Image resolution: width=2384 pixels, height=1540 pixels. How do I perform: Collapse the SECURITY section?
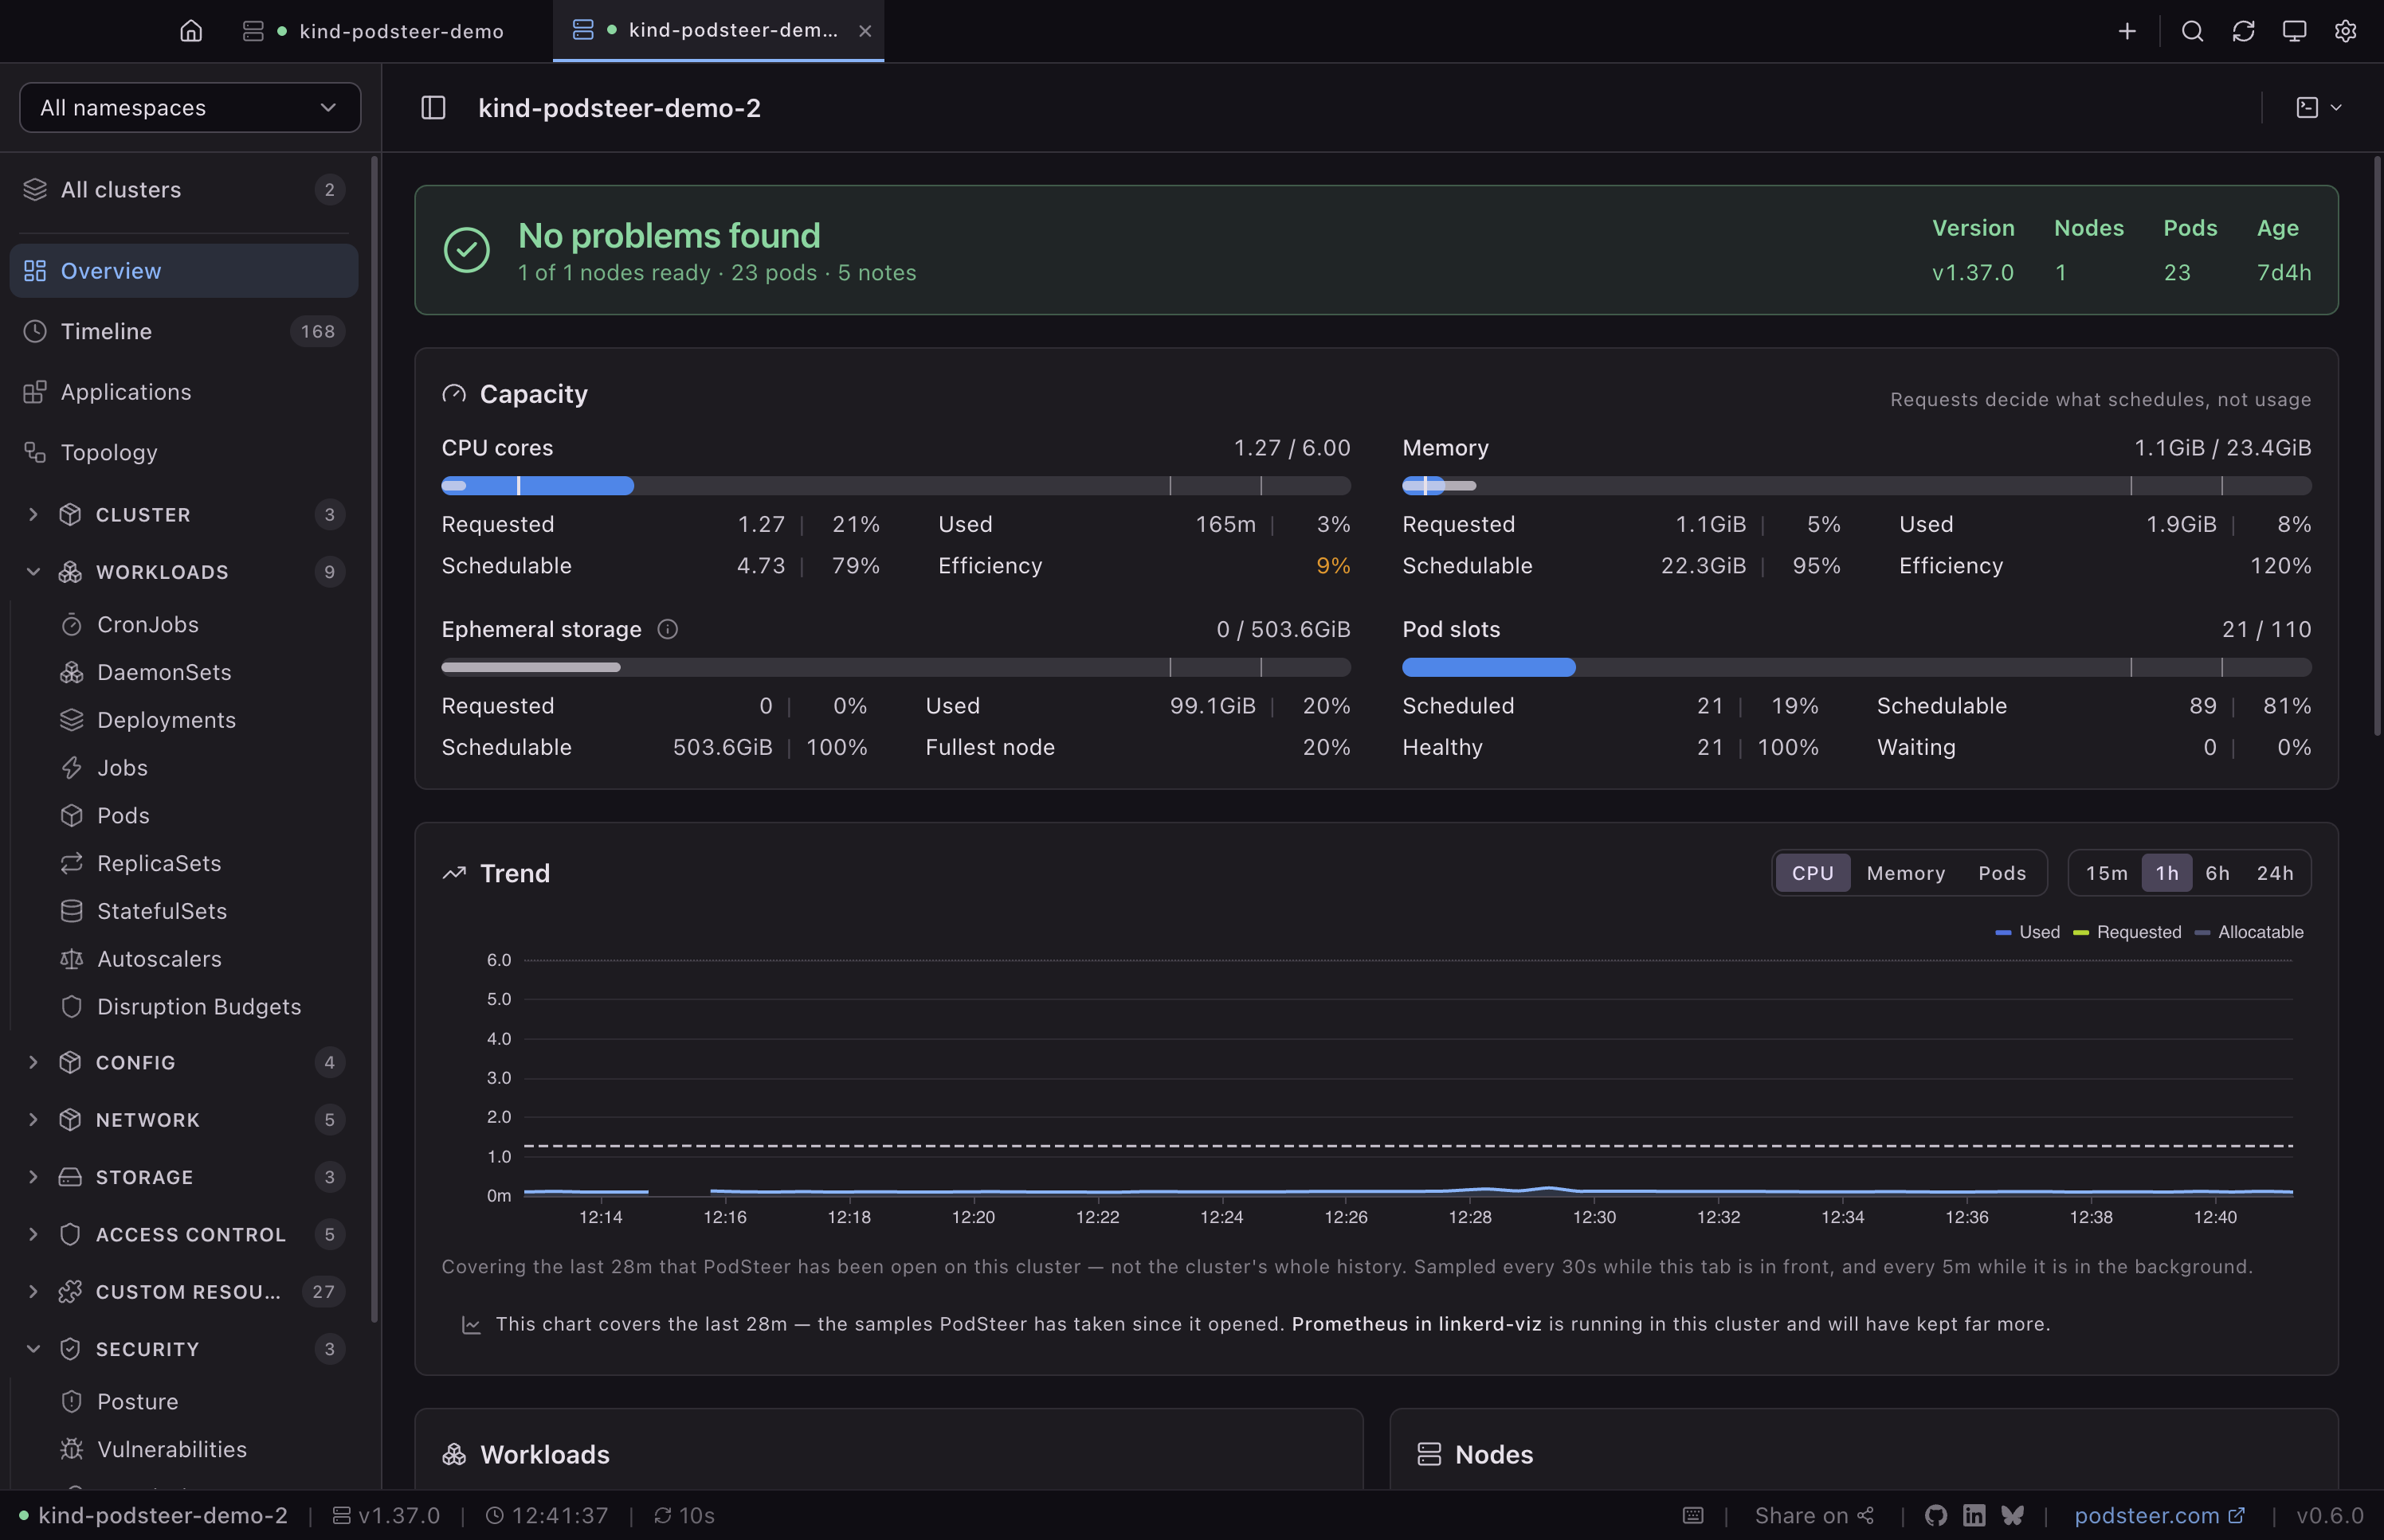pyautogui.click(x=183, y=1349)
